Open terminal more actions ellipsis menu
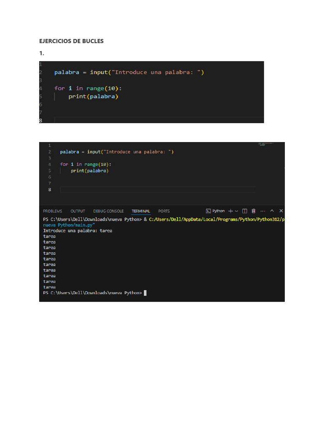 (x=263, y=211)
